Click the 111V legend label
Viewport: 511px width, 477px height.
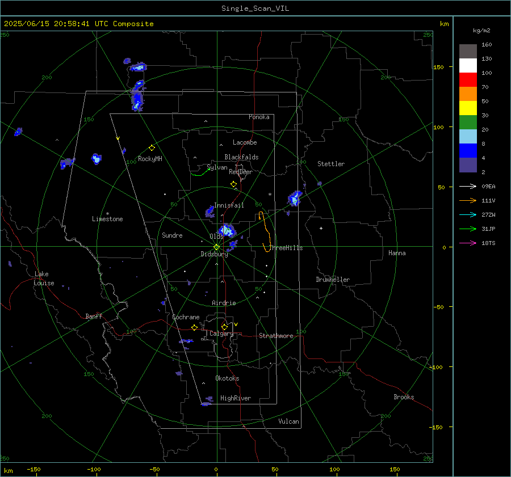(488, 201)
